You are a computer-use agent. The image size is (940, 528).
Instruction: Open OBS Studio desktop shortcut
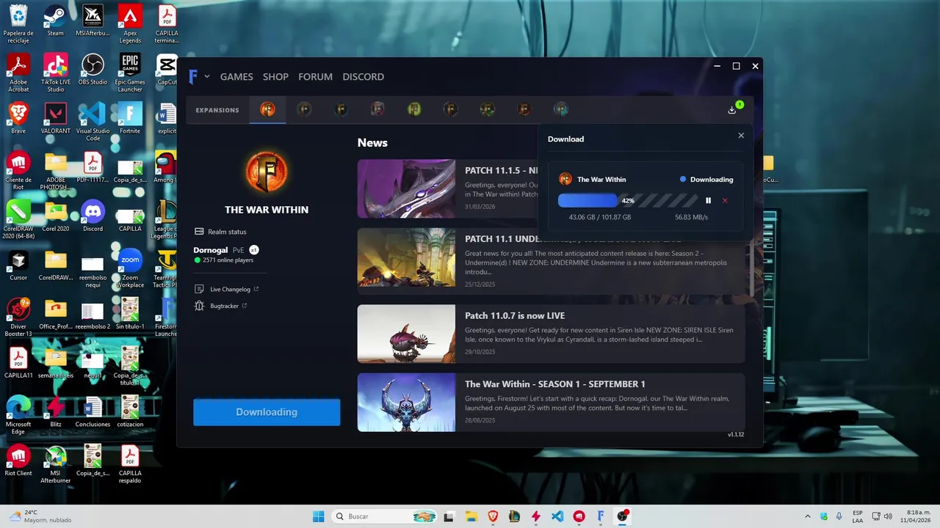click(x=93, y=70)
